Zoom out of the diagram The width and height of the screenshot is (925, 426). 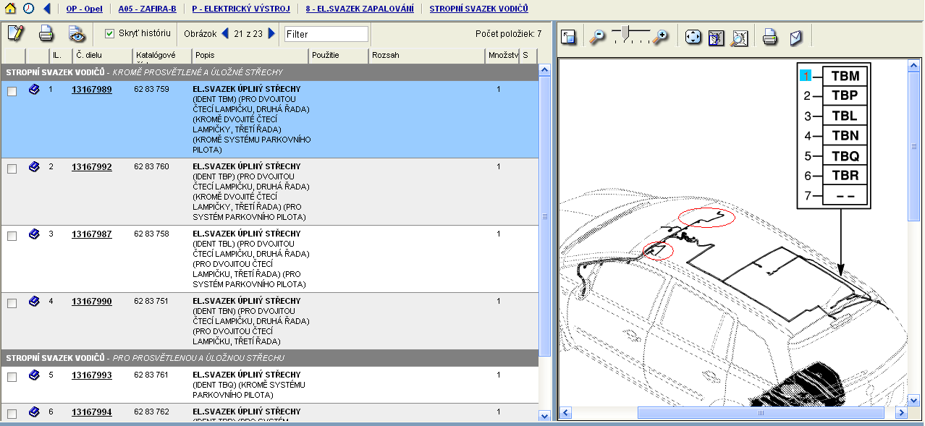click(597, 38)
